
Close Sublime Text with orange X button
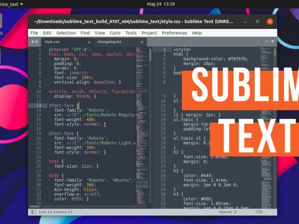coord(270,21)
